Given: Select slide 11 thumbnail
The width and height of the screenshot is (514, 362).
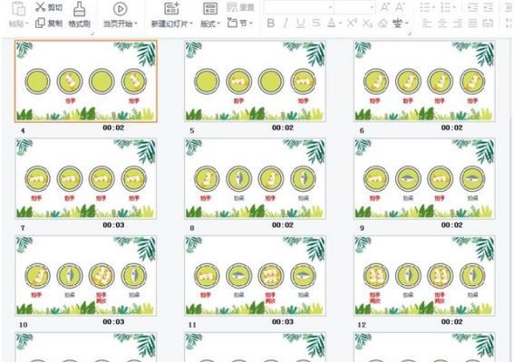Looking at the screenshot, I should (255, 276).
